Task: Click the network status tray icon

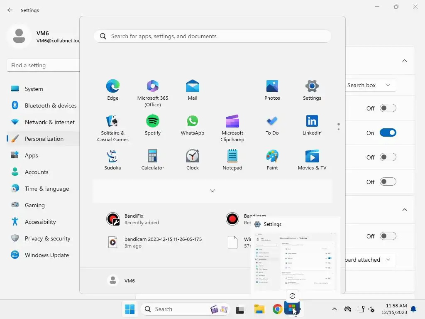Action: [x=361, y=309]
